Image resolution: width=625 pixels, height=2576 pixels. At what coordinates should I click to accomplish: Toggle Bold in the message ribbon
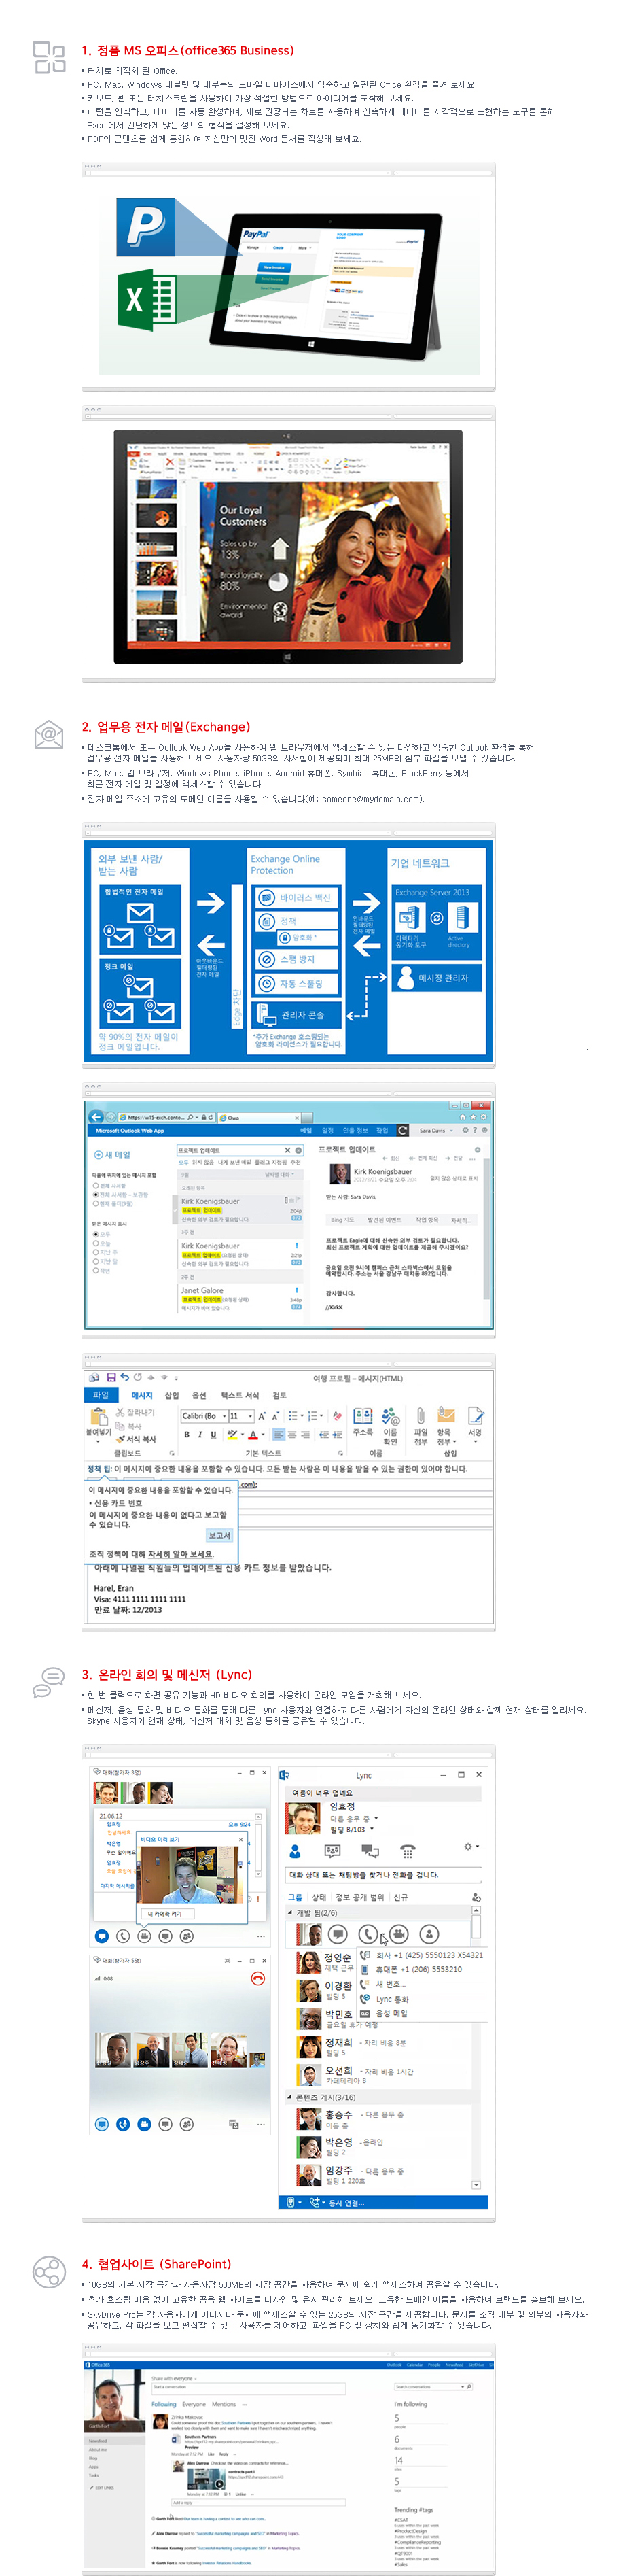[187, 1434]
